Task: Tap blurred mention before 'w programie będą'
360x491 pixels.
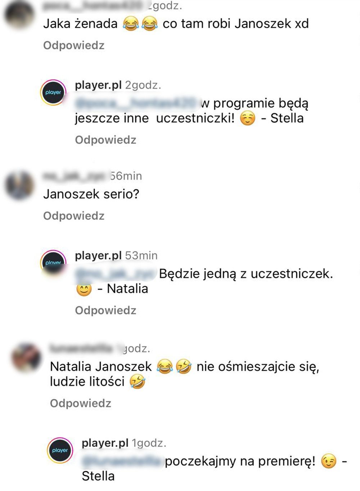Action: [137, 103]
